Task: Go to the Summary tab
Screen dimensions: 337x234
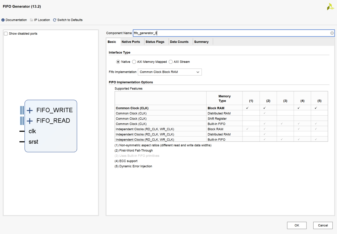Action: (x=201, y=42)
